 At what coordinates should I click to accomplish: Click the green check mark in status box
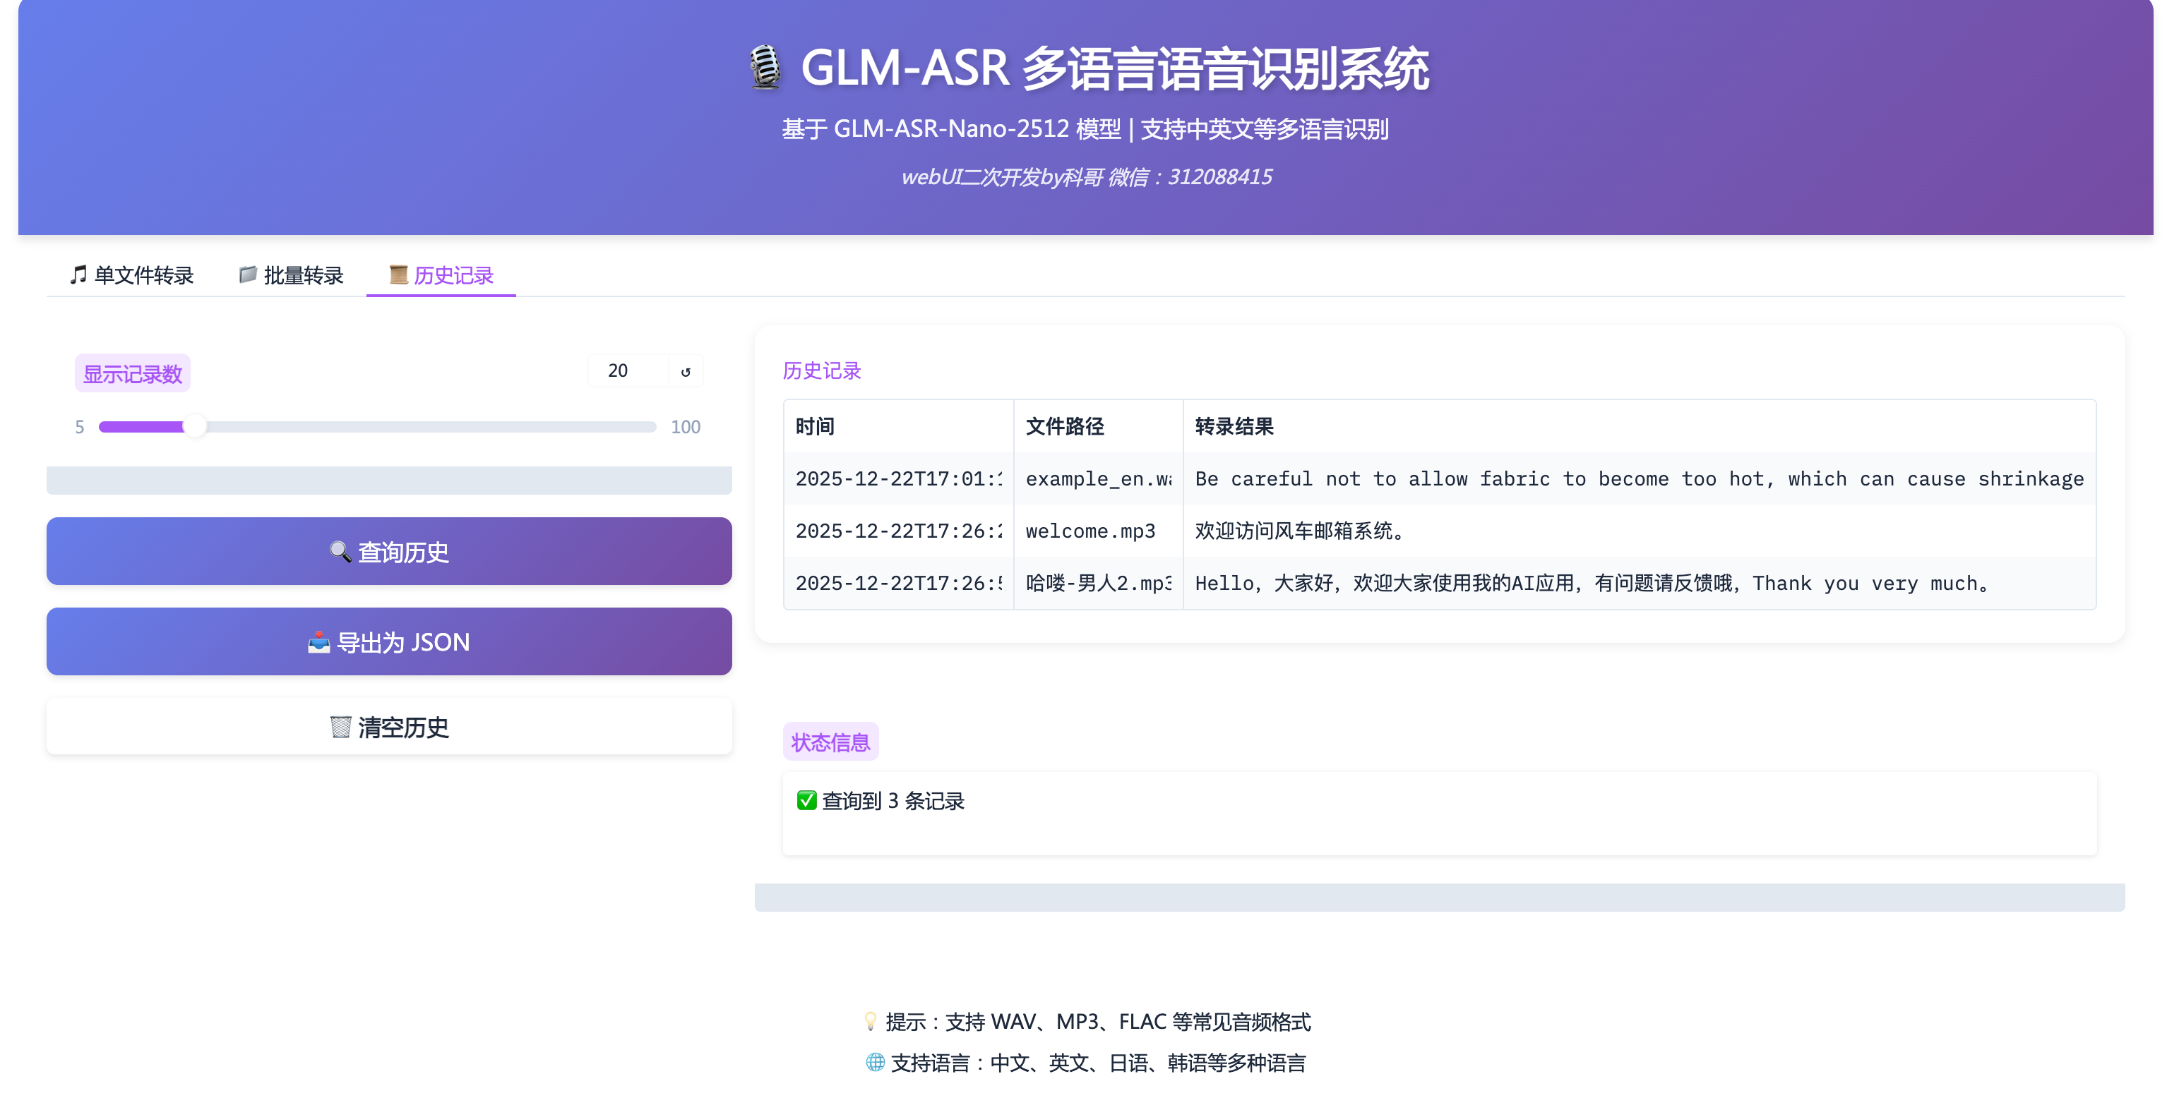pos(806,800)
